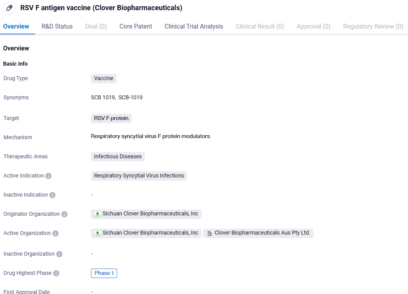Open Clover Biopharmaceuticals Aus Pty Ltd. organization
The width and height of the screenshot is (408, 294).
[262, 233]
